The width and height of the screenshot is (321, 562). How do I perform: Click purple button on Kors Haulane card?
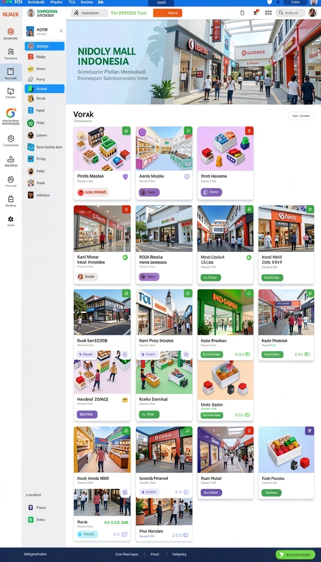coord(211,192)
